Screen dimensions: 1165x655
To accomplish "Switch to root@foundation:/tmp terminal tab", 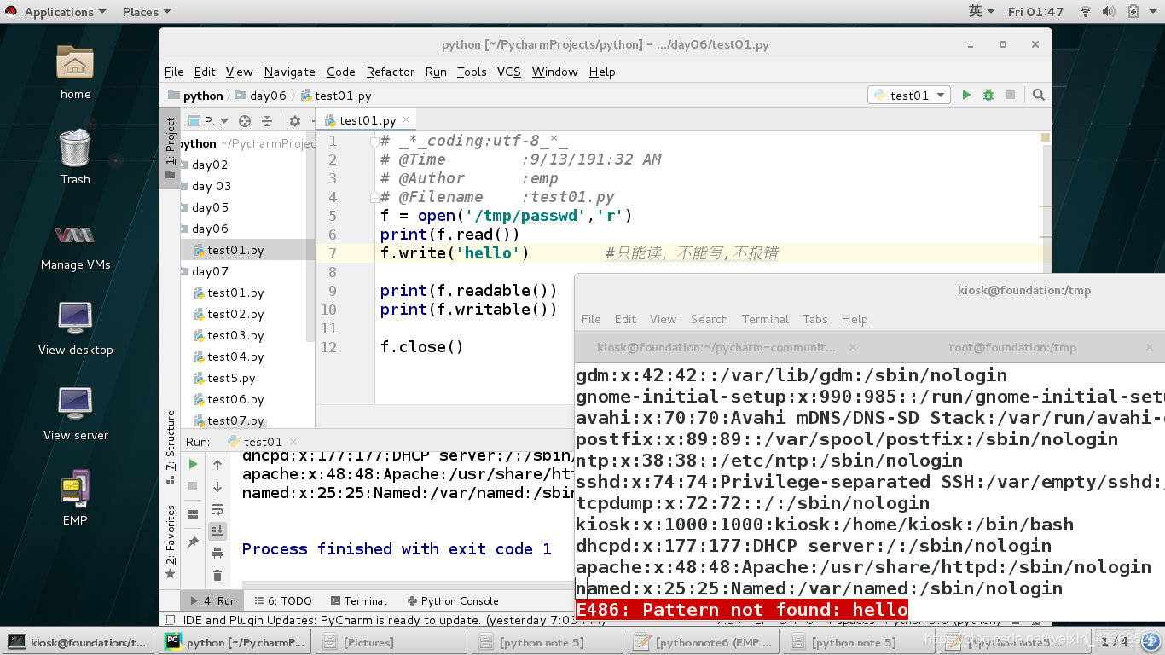I will pyautogui.click(x=1012, y=347).
